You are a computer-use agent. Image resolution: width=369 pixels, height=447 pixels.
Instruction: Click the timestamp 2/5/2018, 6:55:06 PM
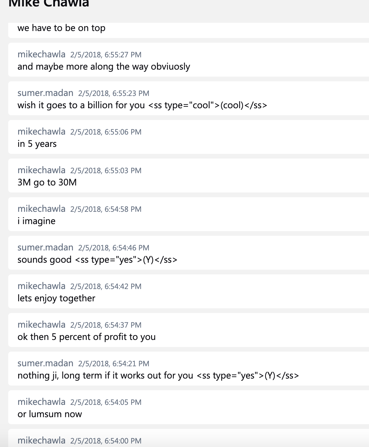click(106, 132)
